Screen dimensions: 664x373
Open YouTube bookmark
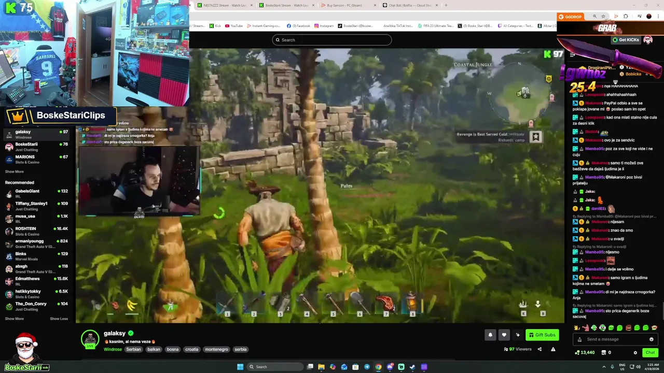coord(234,26)
